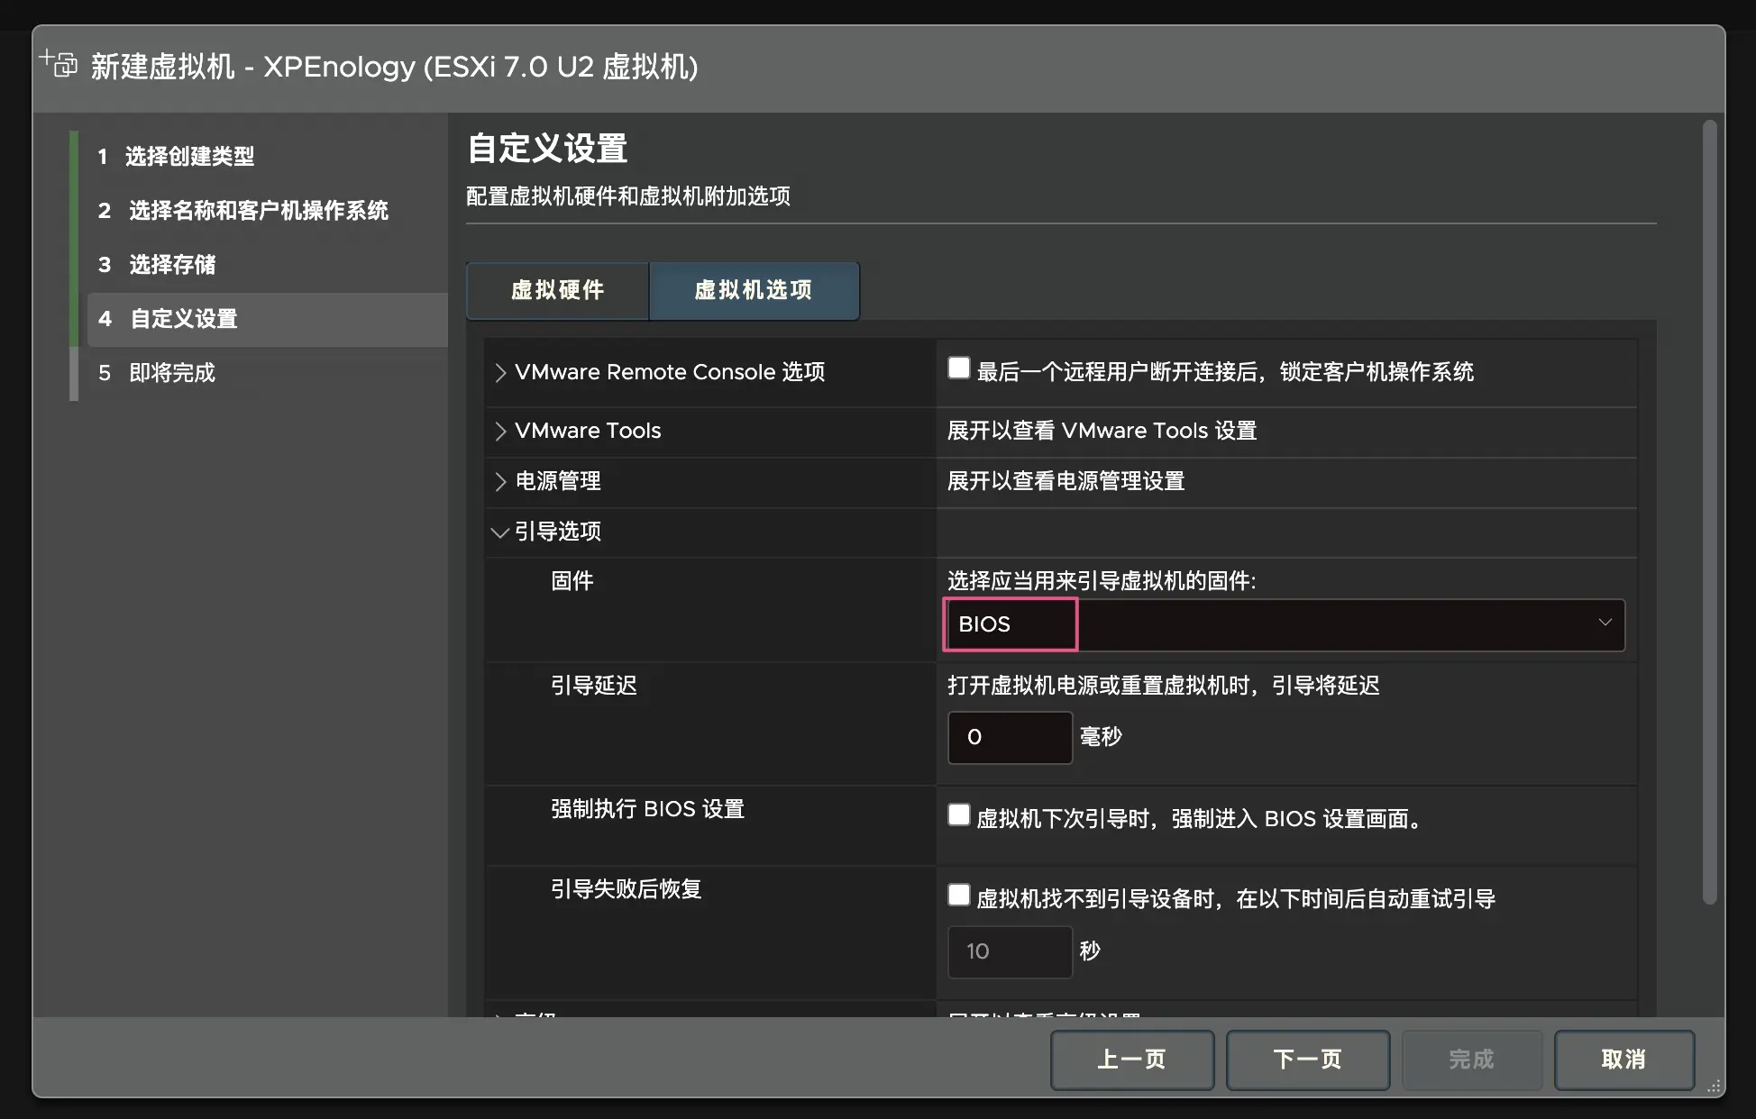1756x1119 pixels.
Task: Go to step 3 选择存储
Action: tap(172, 265)
